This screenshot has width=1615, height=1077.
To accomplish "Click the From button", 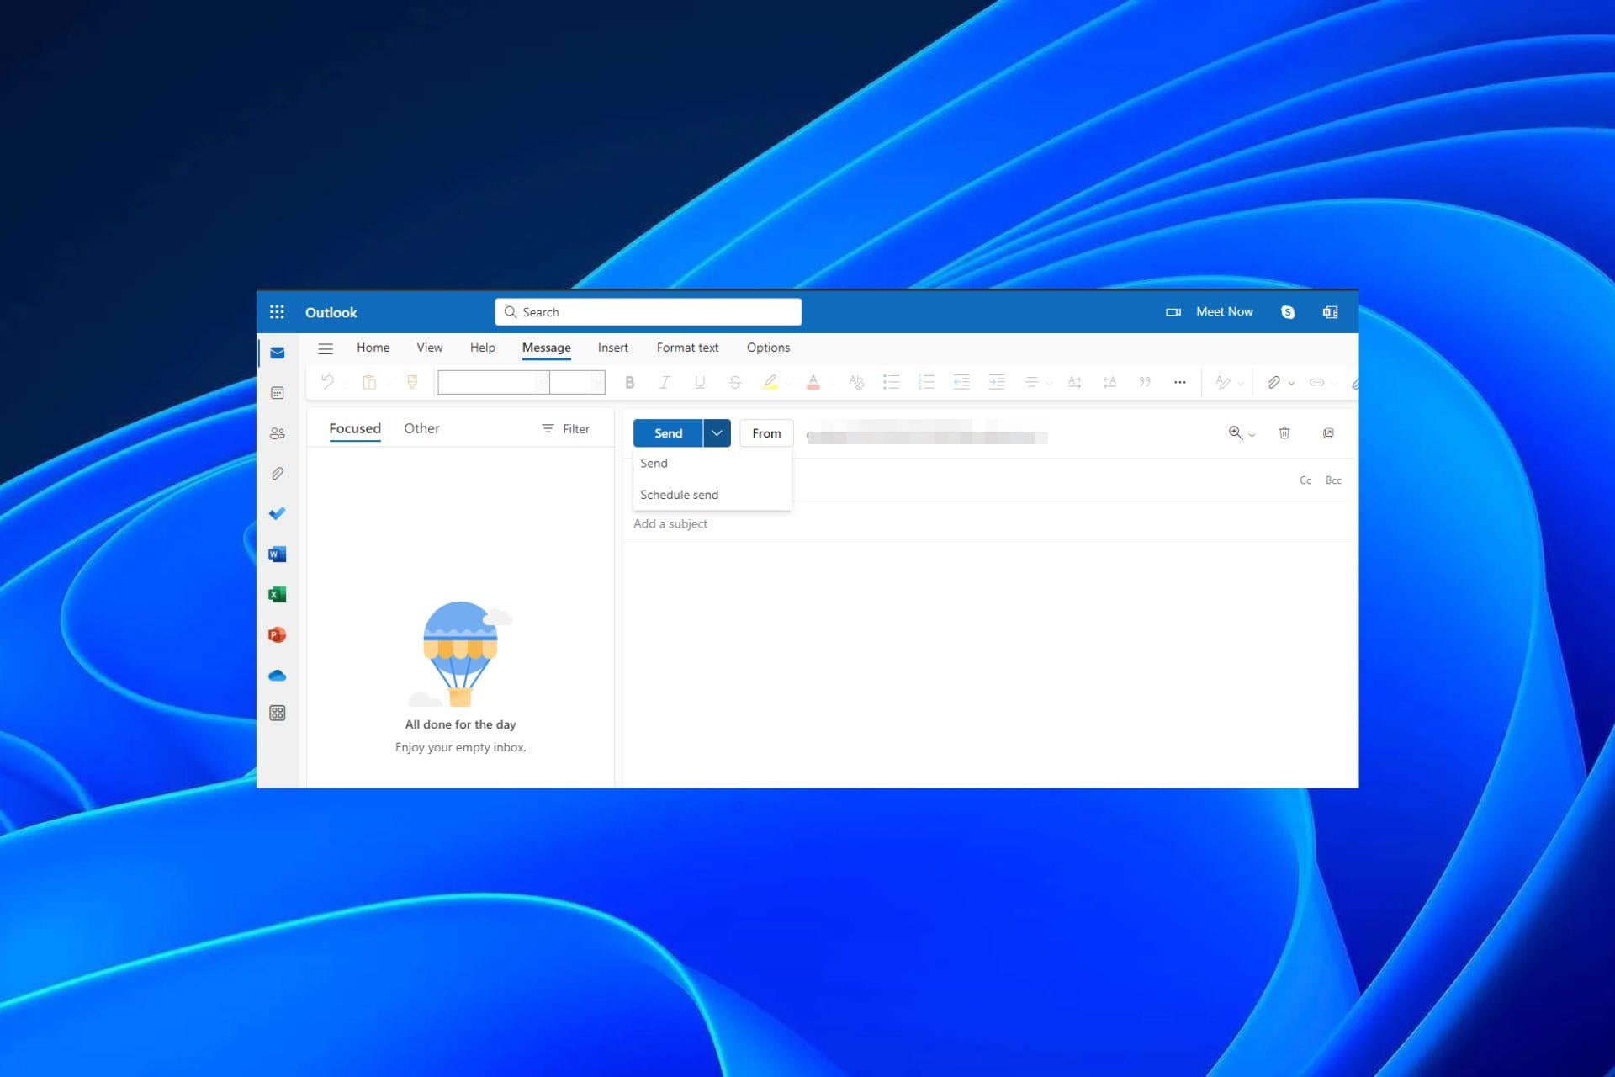I will point(766,433).
